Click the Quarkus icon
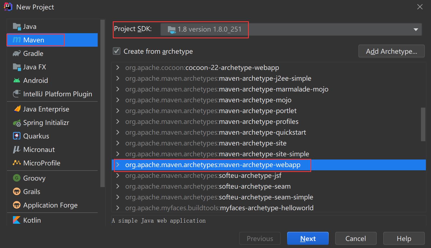Viewport: 431px width, 248px height. (17, 136)
